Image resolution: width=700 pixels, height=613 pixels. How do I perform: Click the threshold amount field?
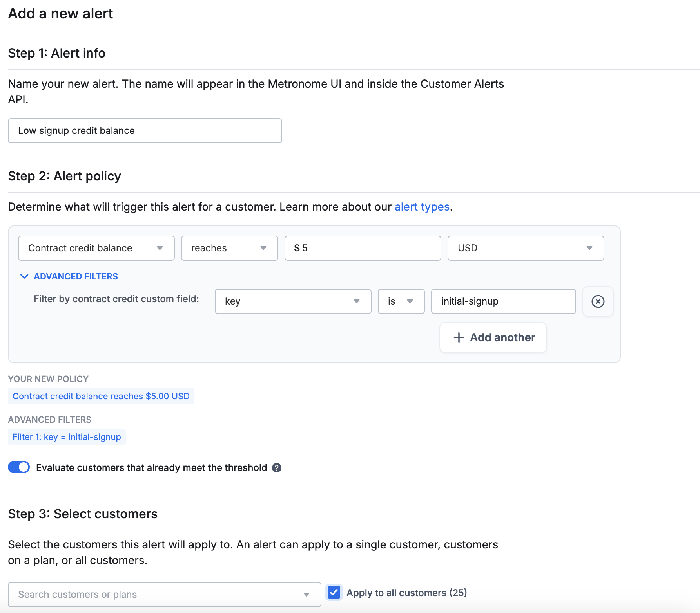[x=363, y=248]
